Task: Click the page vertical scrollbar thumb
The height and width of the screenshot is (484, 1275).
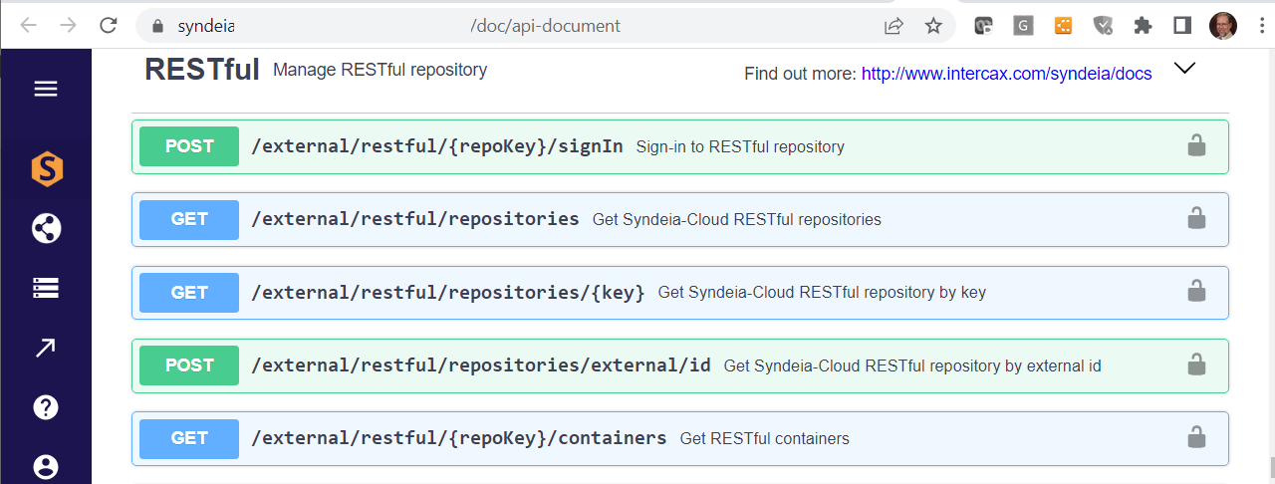Action: 1270,466
